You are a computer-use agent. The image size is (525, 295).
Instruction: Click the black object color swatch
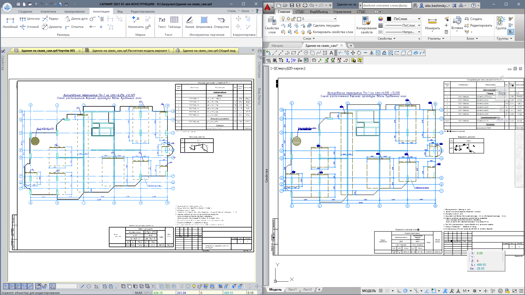pyautogui.click(x=389, y=19)
